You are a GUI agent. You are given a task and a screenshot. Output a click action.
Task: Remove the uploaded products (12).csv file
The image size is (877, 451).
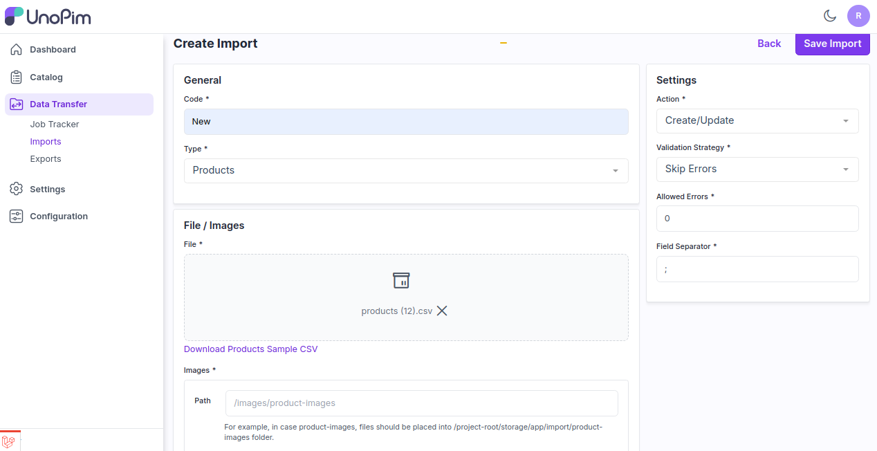tap(442, 311)
